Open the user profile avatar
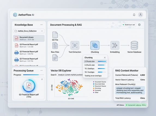Image resolution: width=156 pixels, height=116 pixels. pos(140,15)
